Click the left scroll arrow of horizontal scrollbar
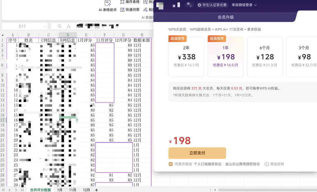Screen dimensions: 317x192 pos(215,190)
